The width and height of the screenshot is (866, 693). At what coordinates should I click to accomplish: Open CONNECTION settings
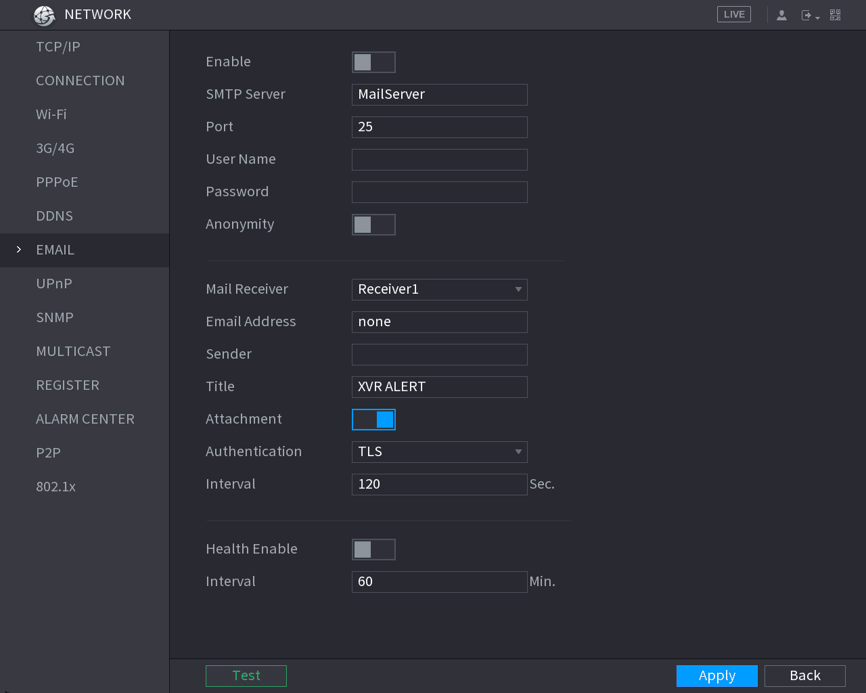(x=85, y=81)
